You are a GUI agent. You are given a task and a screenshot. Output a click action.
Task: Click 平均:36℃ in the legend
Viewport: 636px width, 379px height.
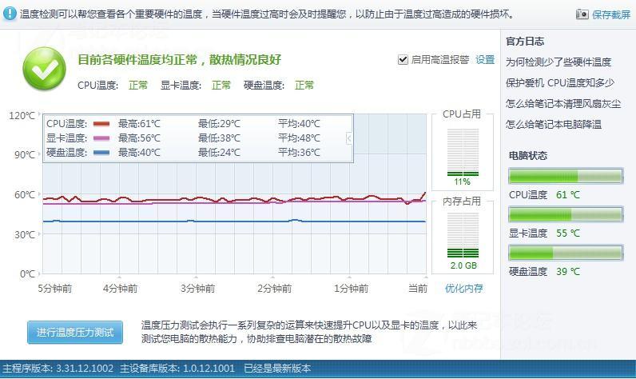click(x=299, y=153)
